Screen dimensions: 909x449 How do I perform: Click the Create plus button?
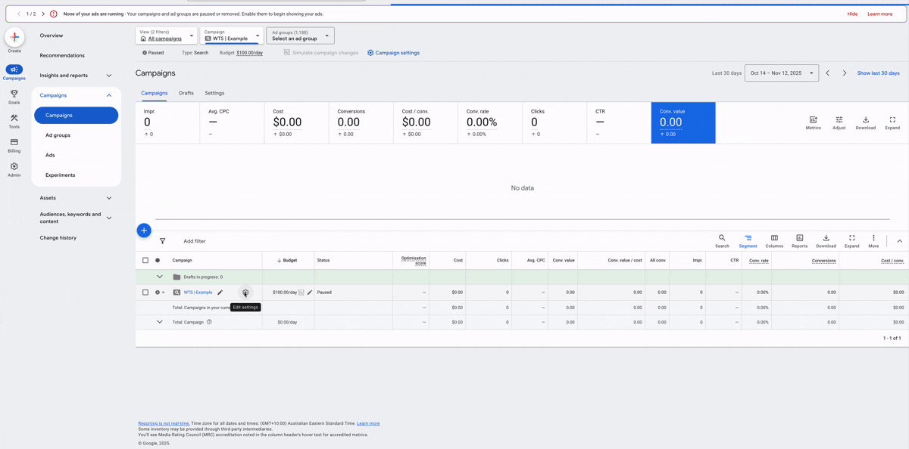coord(14,37)
